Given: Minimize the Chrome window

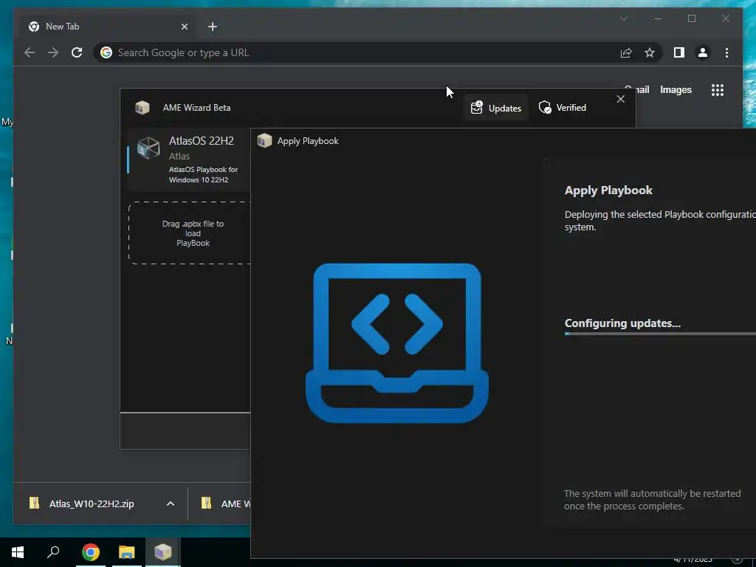Looking at the screenshot, I should [658, 18].
